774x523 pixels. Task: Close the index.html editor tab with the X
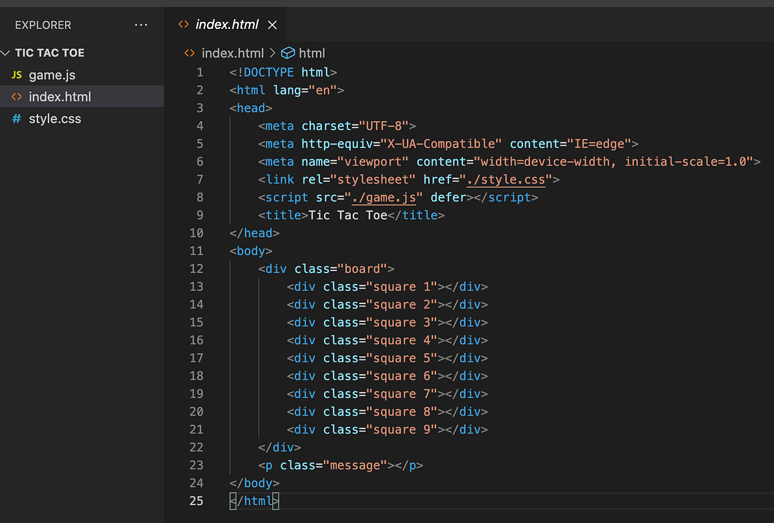click(x=272, y=24)
